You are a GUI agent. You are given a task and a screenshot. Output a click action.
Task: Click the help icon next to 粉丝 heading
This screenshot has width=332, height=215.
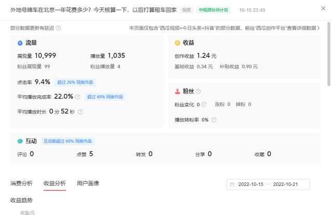click(198, 91)
